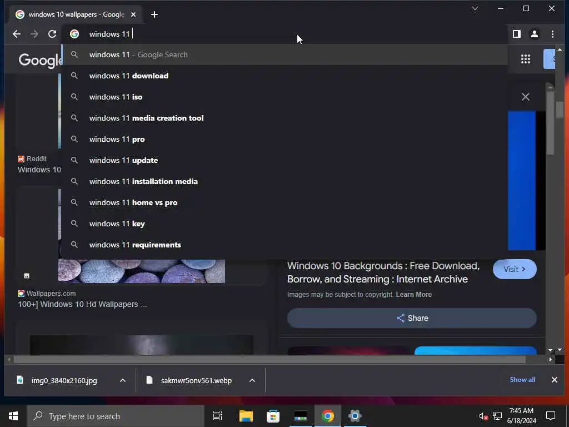Open the img0_3840x2160.jpg download

(64, 380)
